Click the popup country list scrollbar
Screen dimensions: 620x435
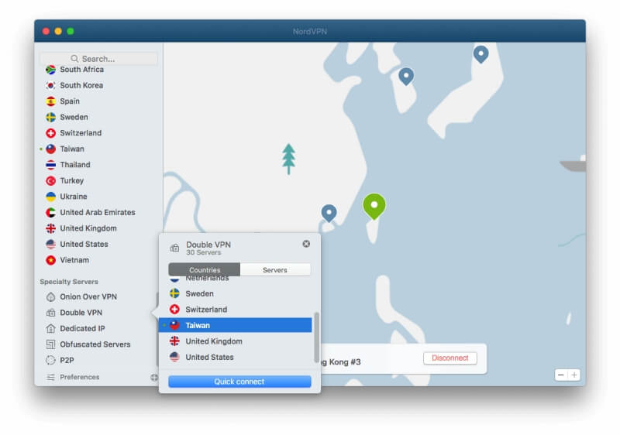coord(316,337)
